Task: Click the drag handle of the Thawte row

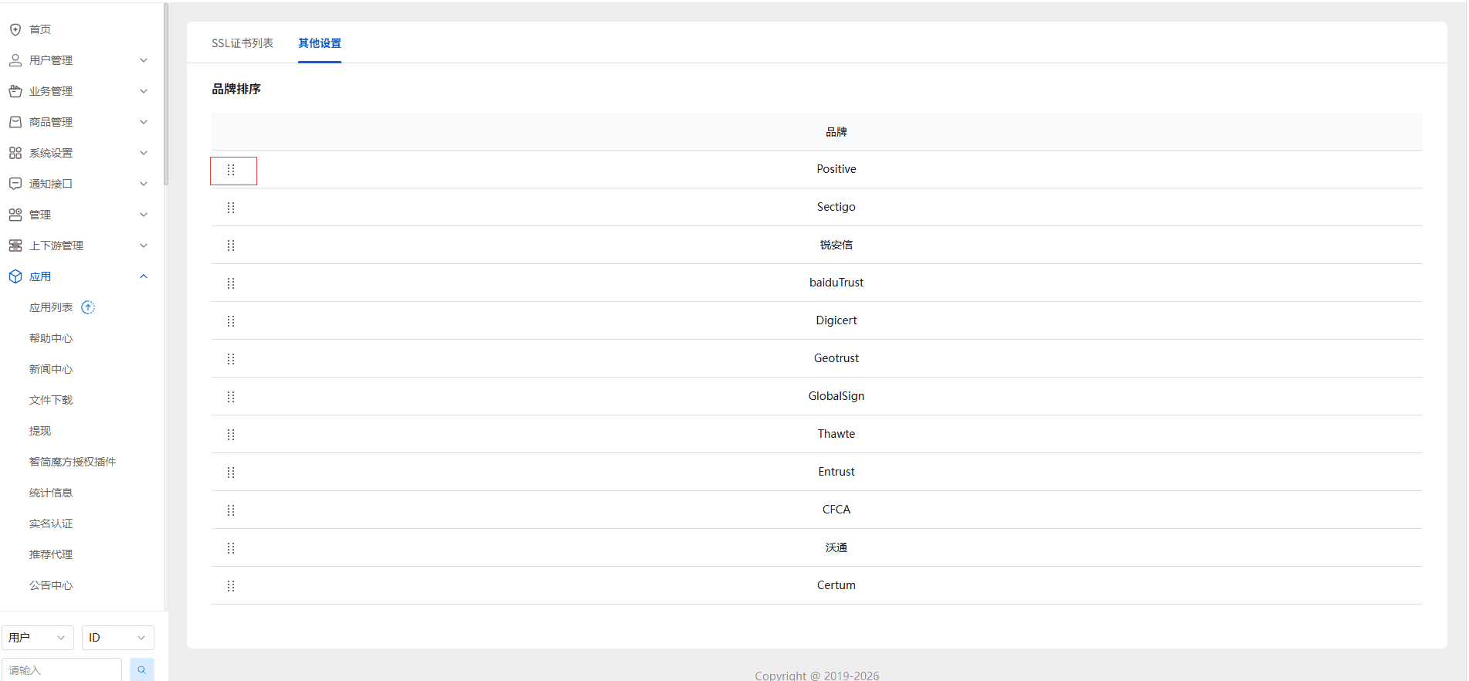Action: (231, 435)
